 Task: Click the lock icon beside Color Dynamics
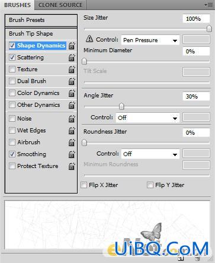[x=72, y=93]
